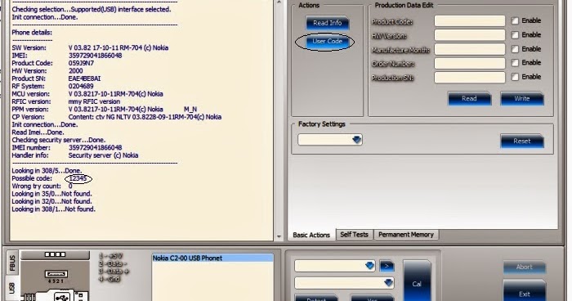This screenshot has height=301, width=572.
Task: Focus the Order Number input field
Action: 470,63
